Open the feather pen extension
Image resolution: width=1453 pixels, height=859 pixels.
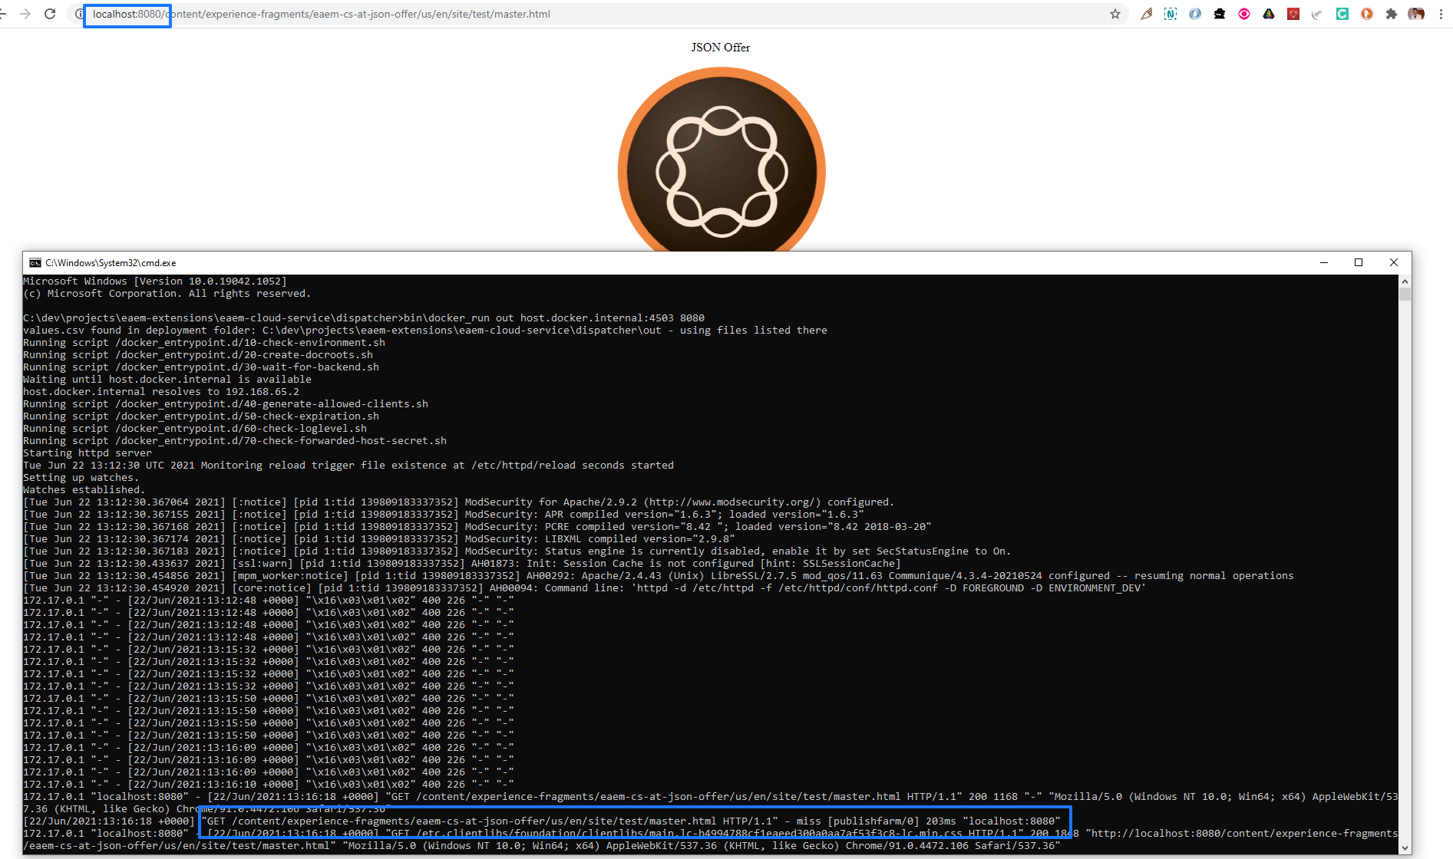tap(1146, 14)
